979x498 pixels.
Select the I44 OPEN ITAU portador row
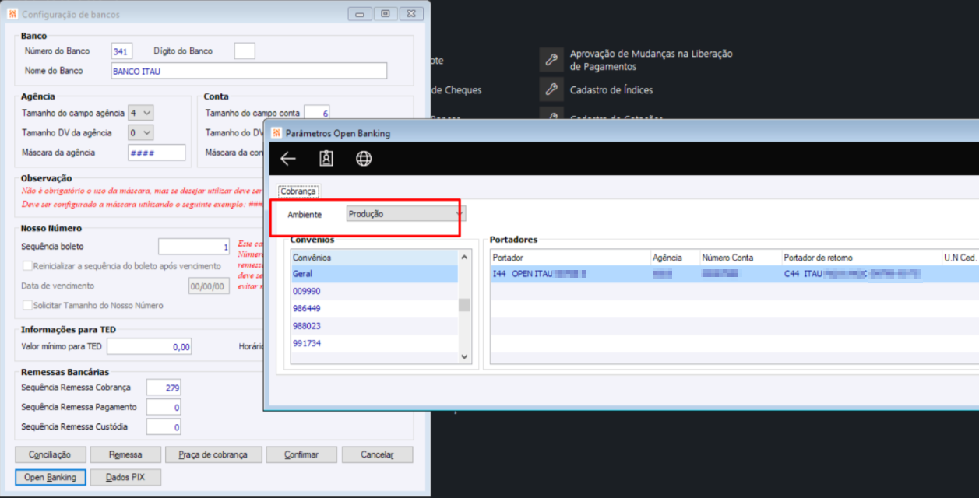(x=734, y=274)
